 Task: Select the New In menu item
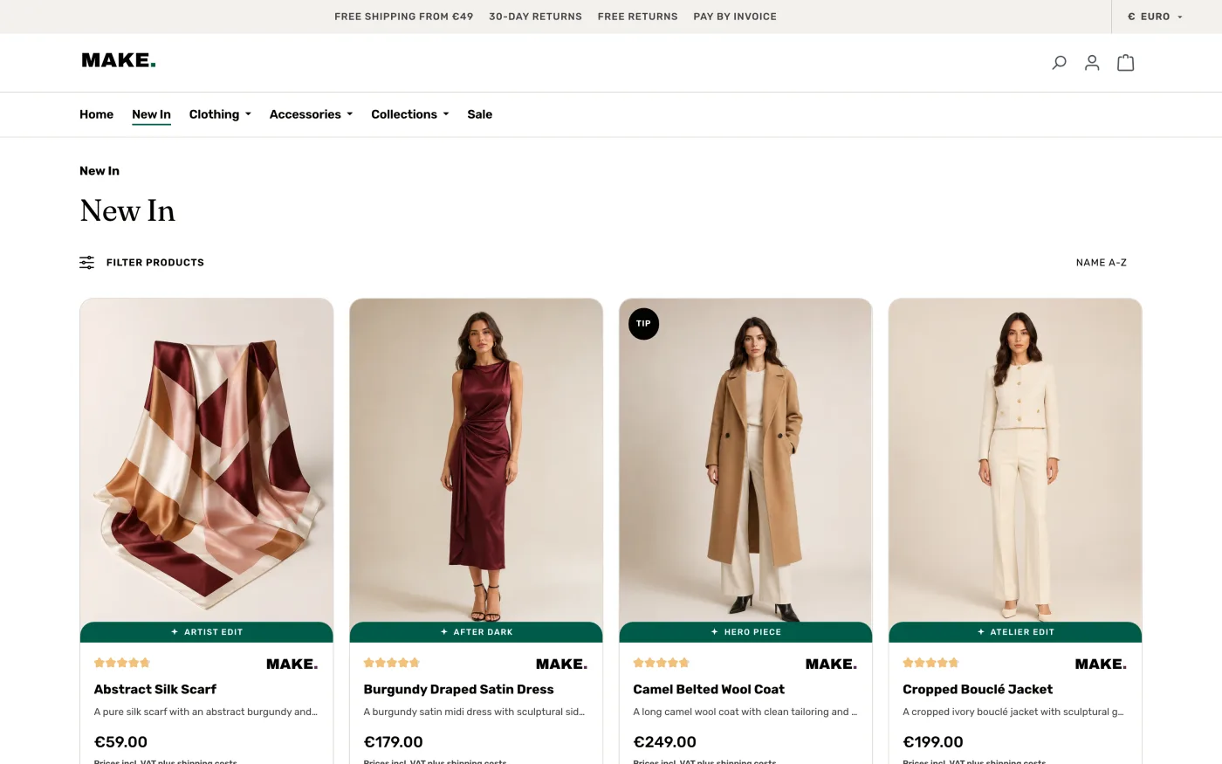[x=151, y=114]
